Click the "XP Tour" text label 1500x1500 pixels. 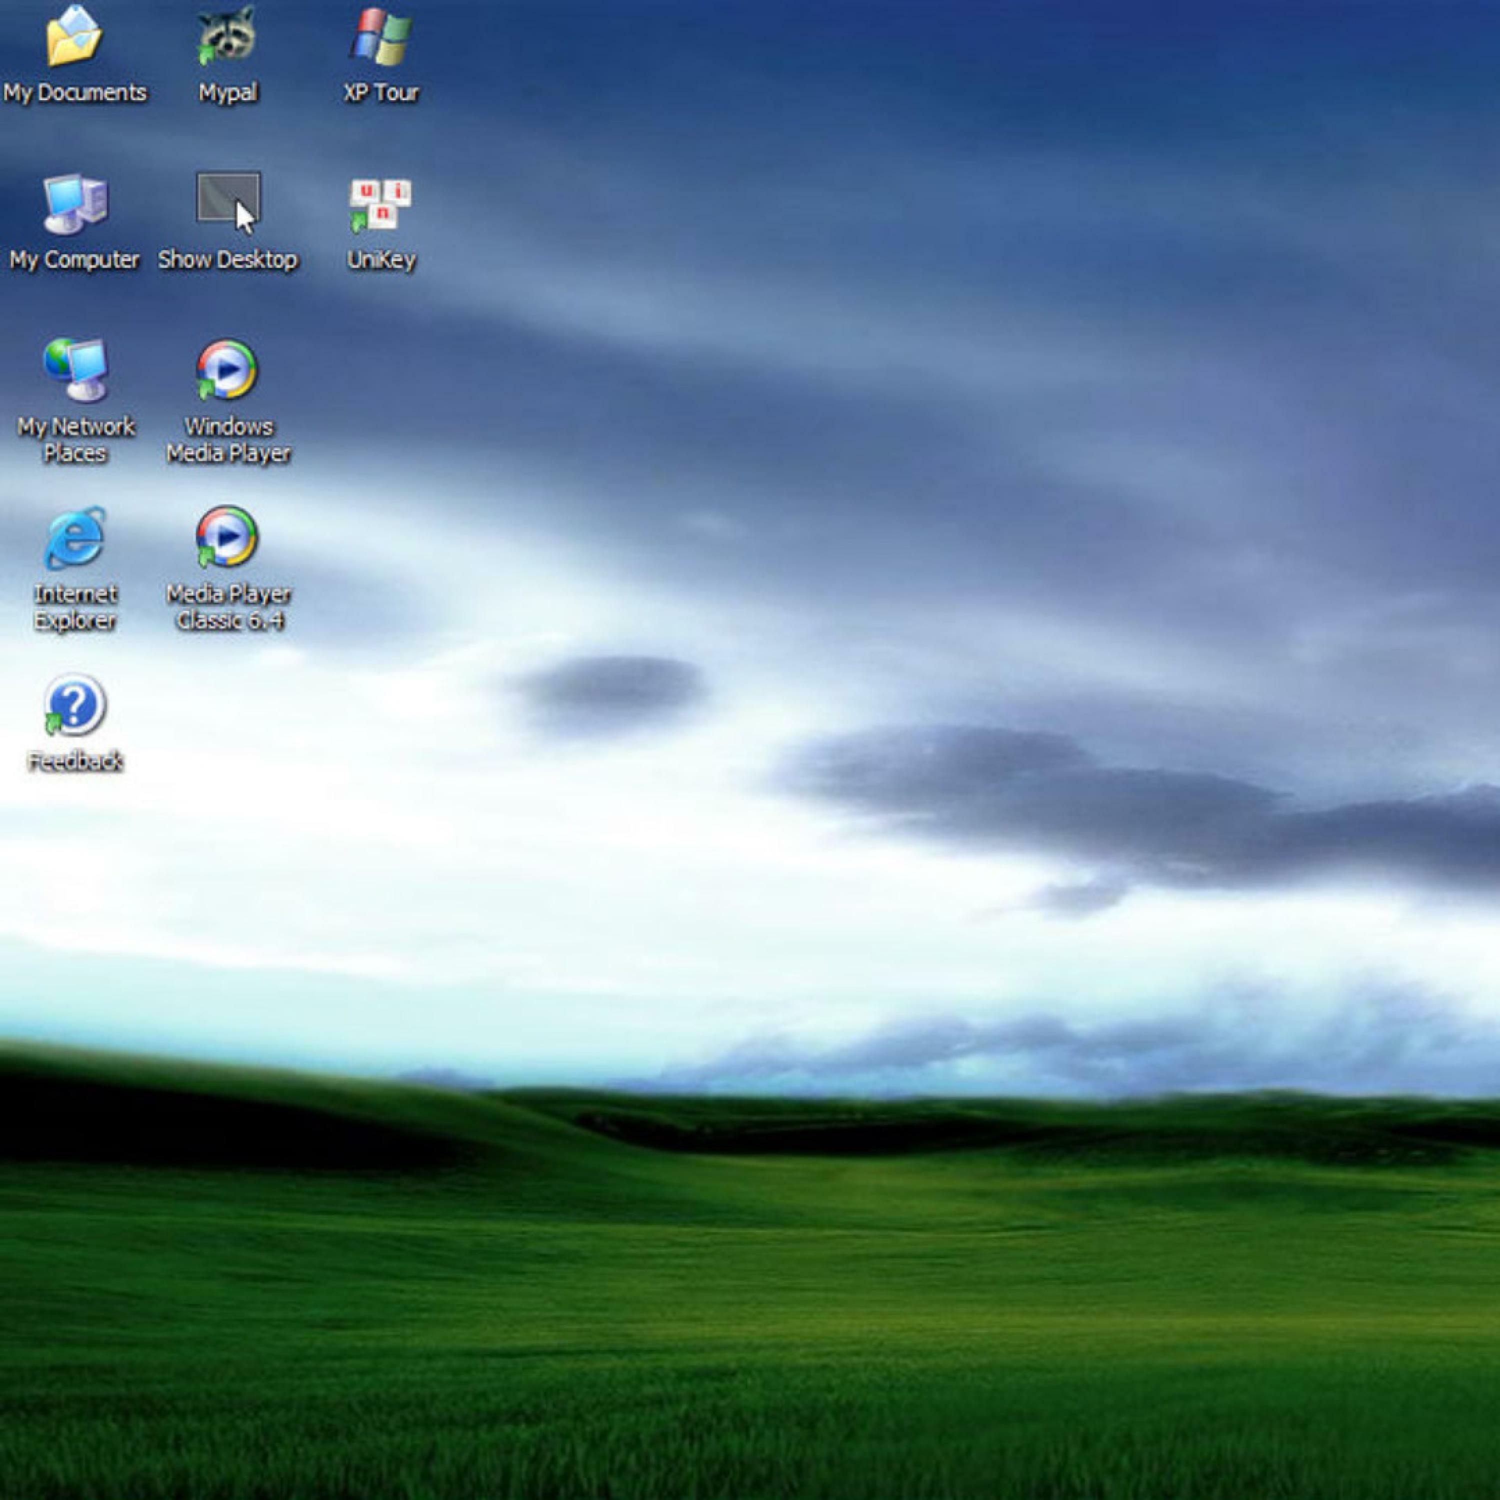pos(380,93)
